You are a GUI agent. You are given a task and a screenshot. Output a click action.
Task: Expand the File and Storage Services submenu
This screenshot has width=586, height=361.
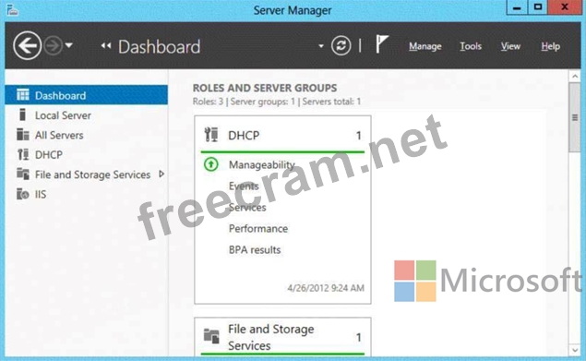coord(161,174)
